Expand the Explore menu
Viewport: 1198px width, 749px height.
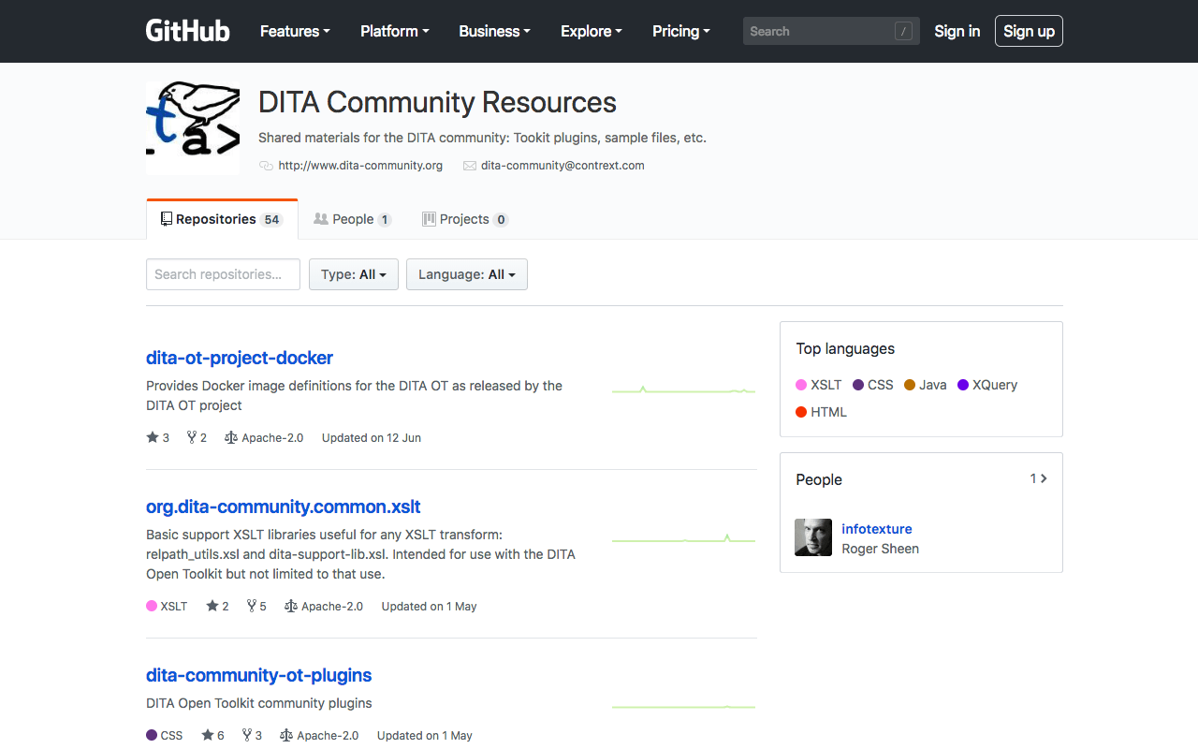(592, 31)
